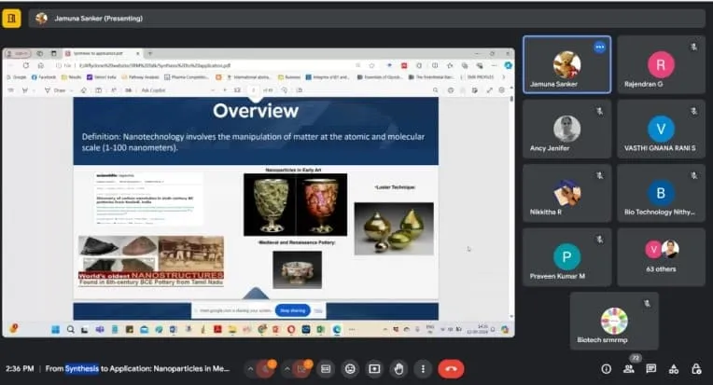Click the Hide link beside Stop sharing
The width and height of the screenshot is (713, 385).
318,310
